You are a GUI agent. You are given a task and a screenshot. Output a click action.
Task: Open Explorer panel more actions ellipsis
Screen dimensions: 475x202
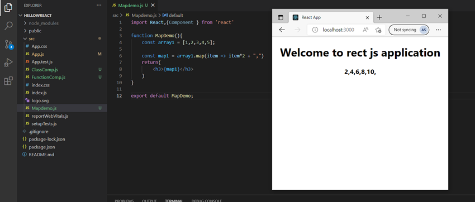[x=99, y=6]
